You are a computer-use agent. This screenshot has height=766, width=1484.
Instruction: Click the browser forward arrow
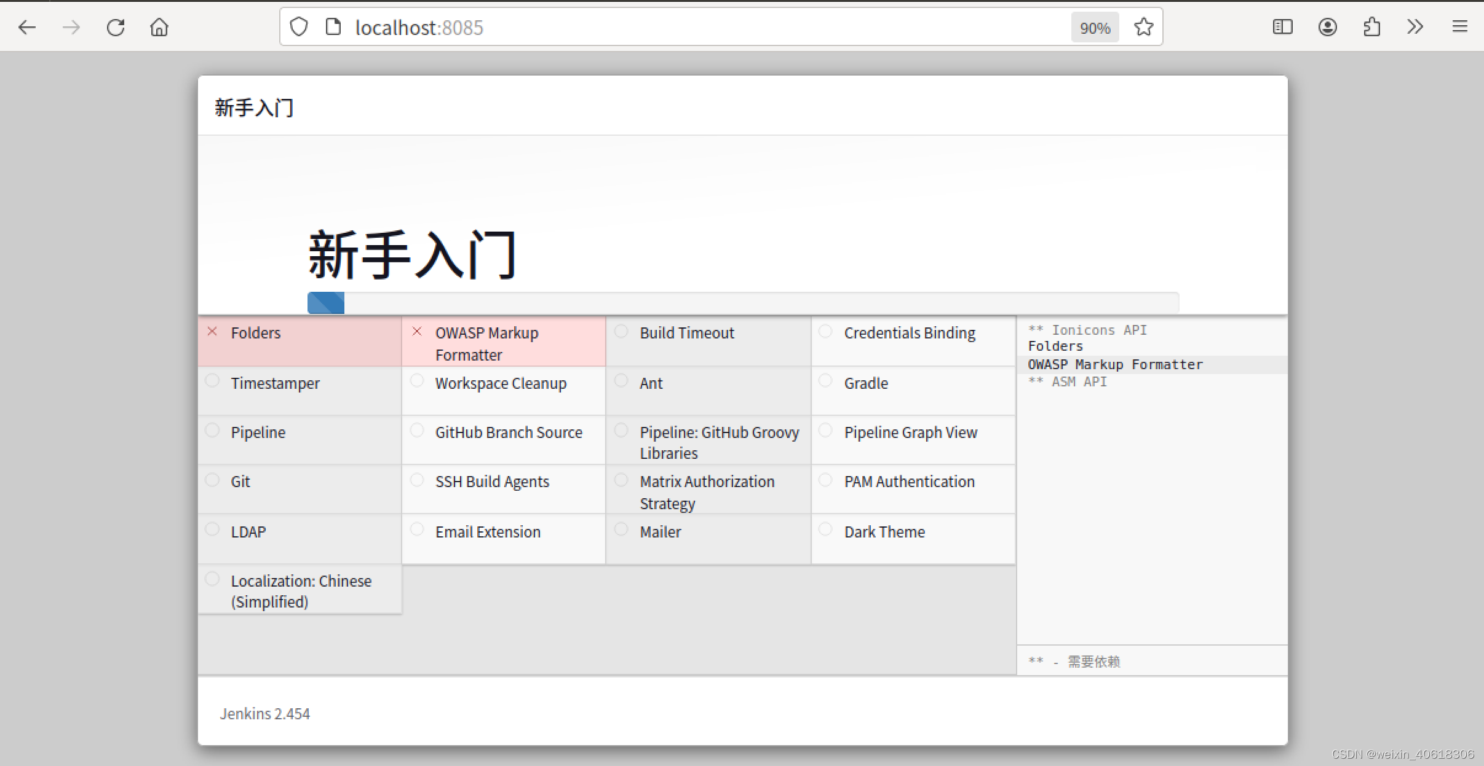pos(71,27)
